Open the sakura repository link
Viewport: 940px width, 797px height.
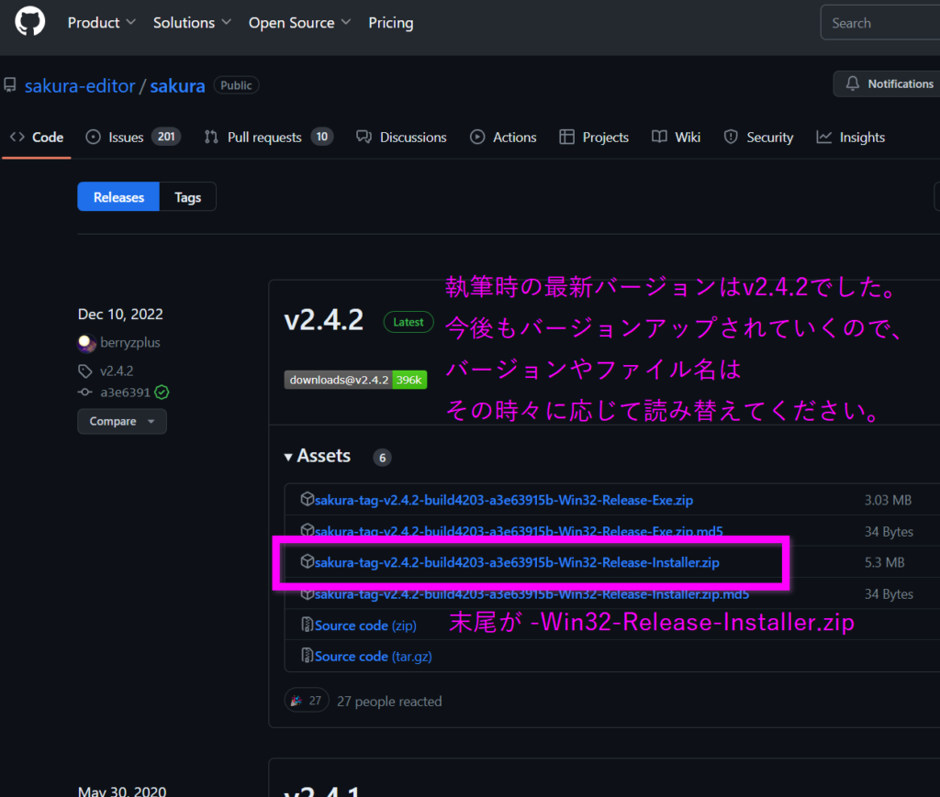pyautogui.click(x=177, y=85)
